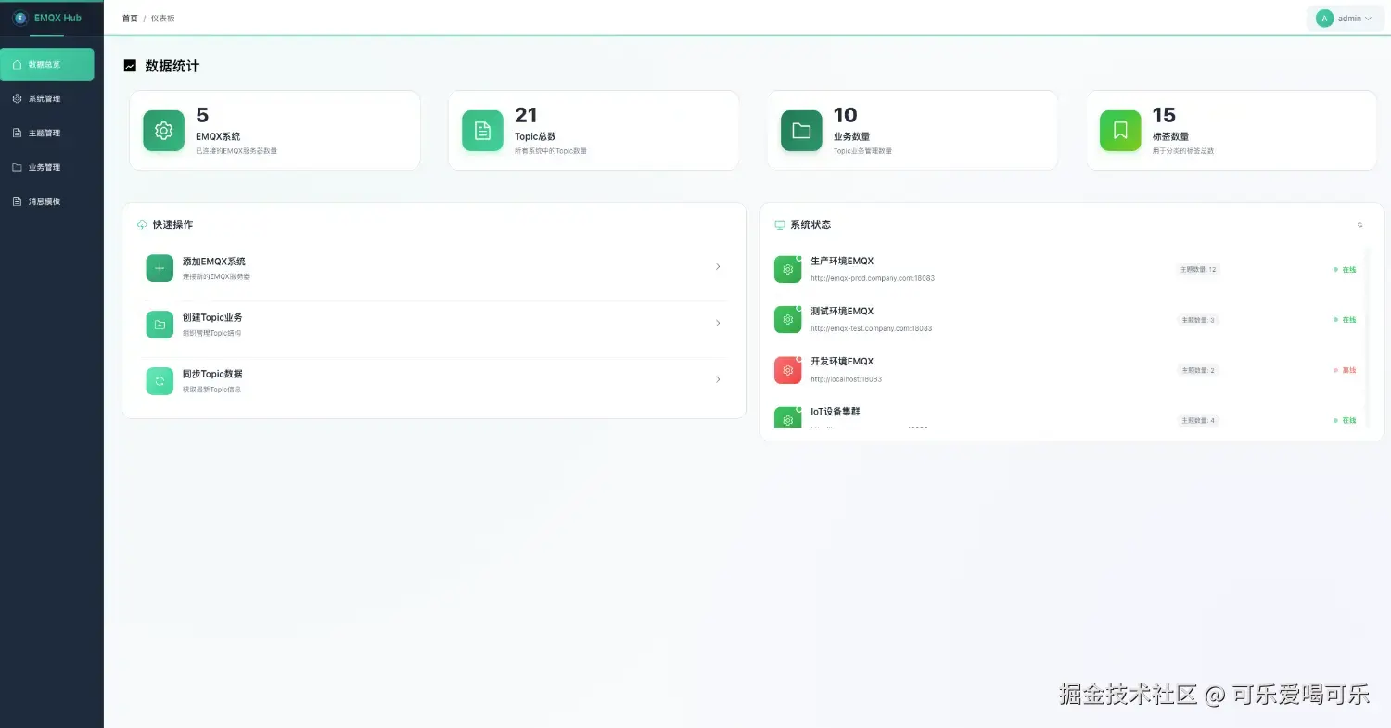Click the 系统状态 list scrollbar

point(1367,338)
